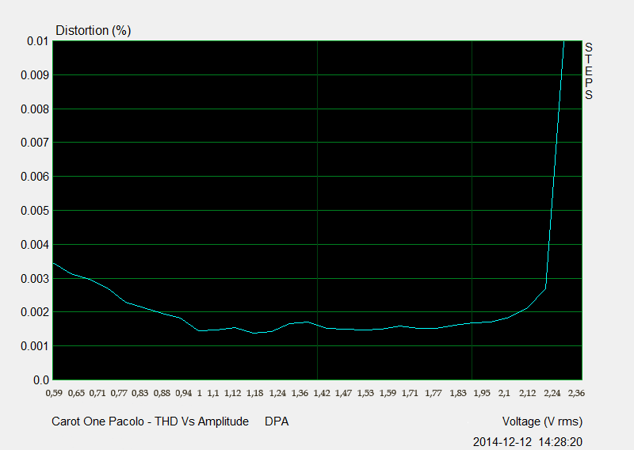Image resolution: width=634 pixels, height=450 pixels.
Task: Click the 0,59 x-axis tick label
Action: tap(53, 392)
